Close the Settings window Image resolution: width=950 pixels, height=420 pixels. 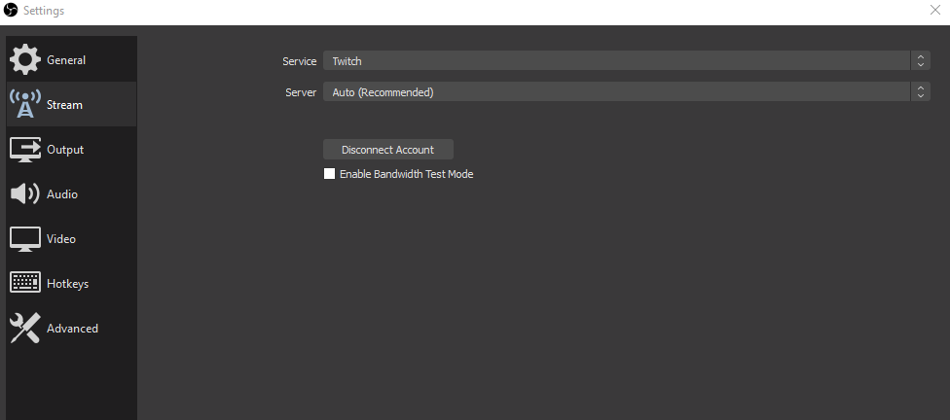[x=934, y=10]
